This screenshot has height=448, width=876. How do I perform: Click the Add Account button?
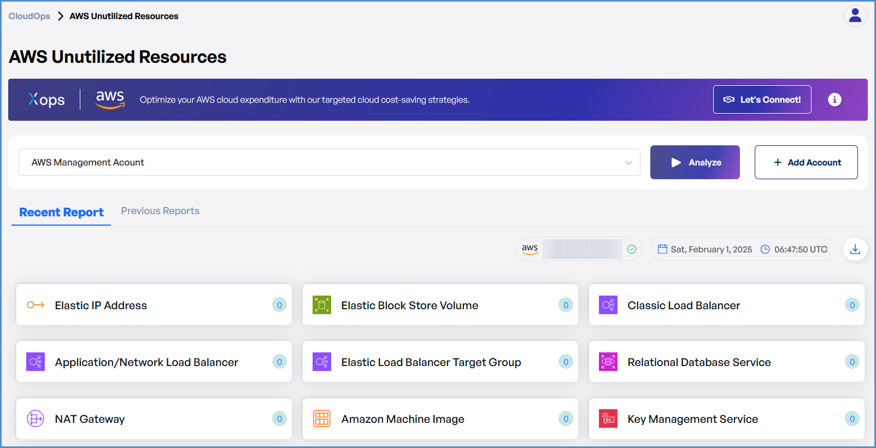click(806, 162)
